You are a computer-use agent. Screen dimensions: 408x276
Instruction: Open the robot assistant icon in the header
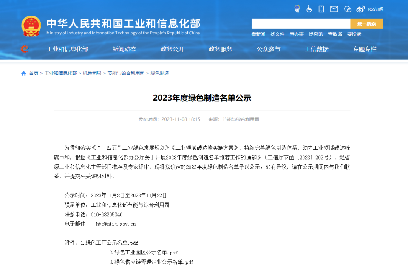coord(297,9)
